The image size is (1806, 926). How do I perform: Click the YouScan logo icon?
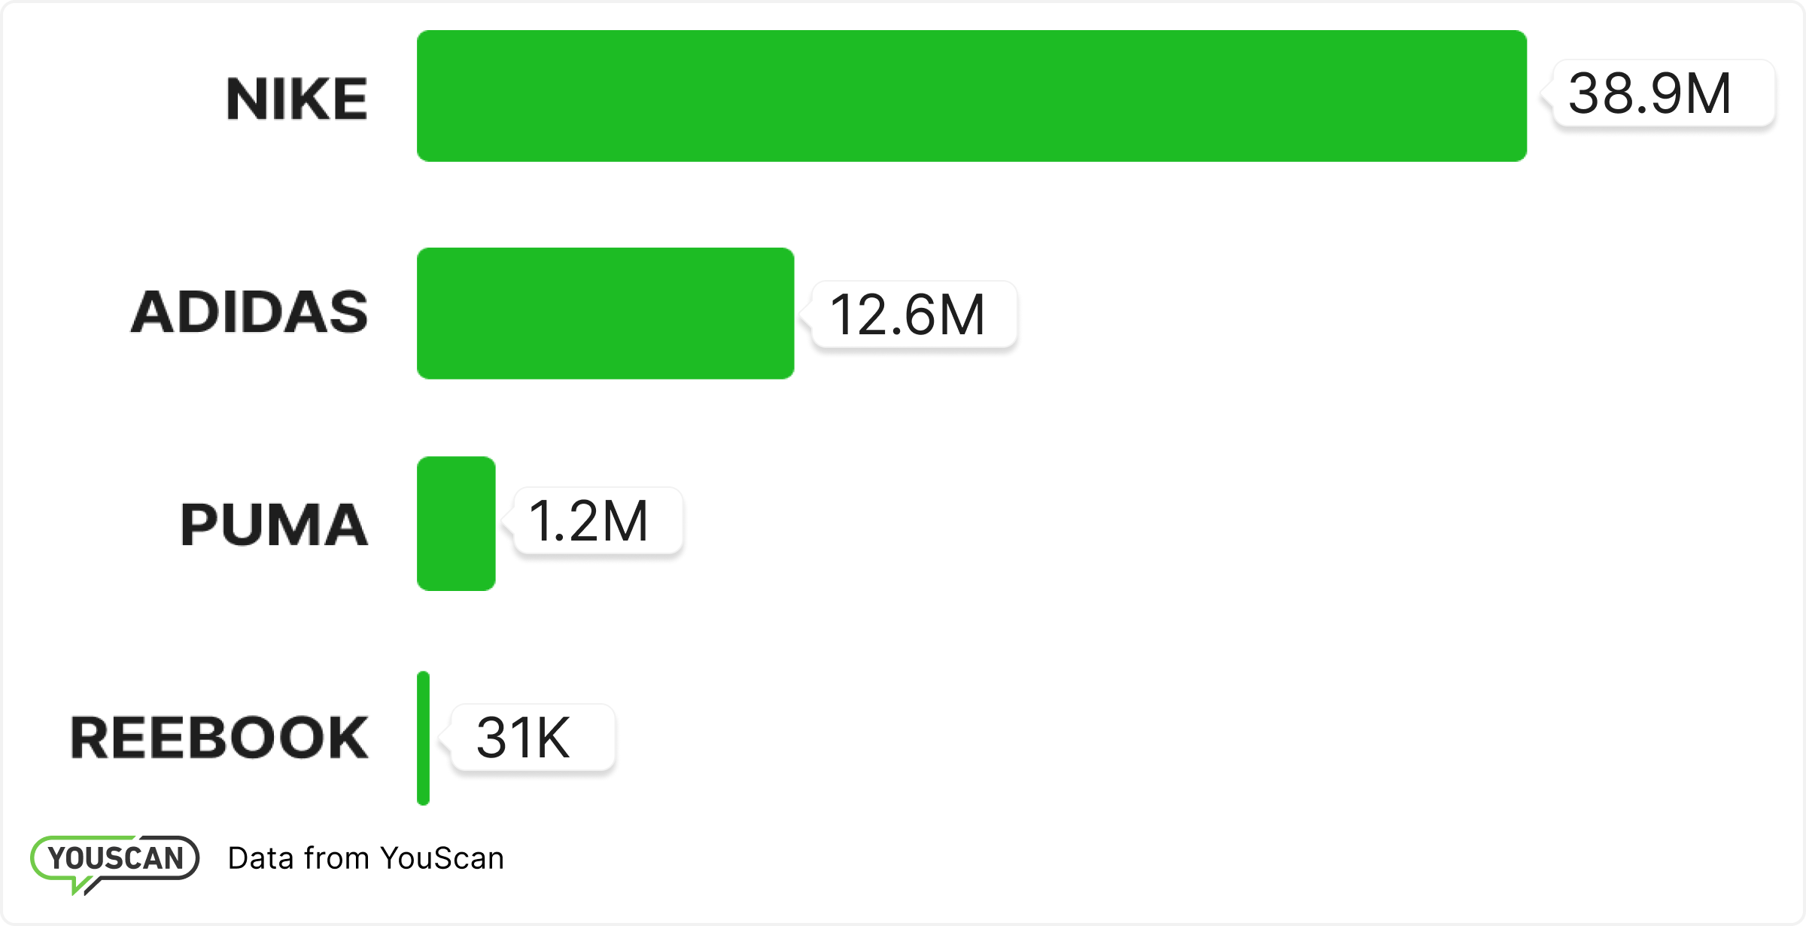click(115, 858)
